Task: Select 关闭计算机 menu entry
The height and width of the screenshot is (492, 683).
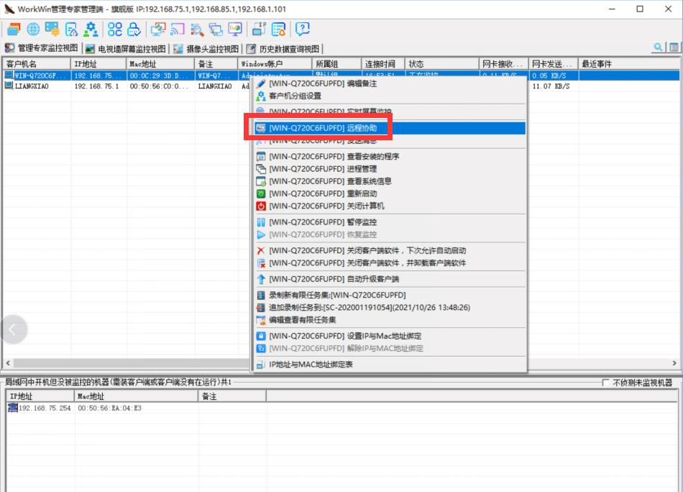Action: (x=390, y=206)
